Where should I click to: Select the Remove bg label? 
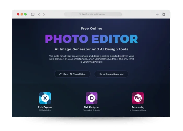[x=138, y=107]
